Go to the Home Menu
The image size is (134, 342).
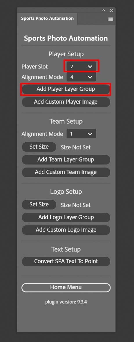[x=66, y=287]
